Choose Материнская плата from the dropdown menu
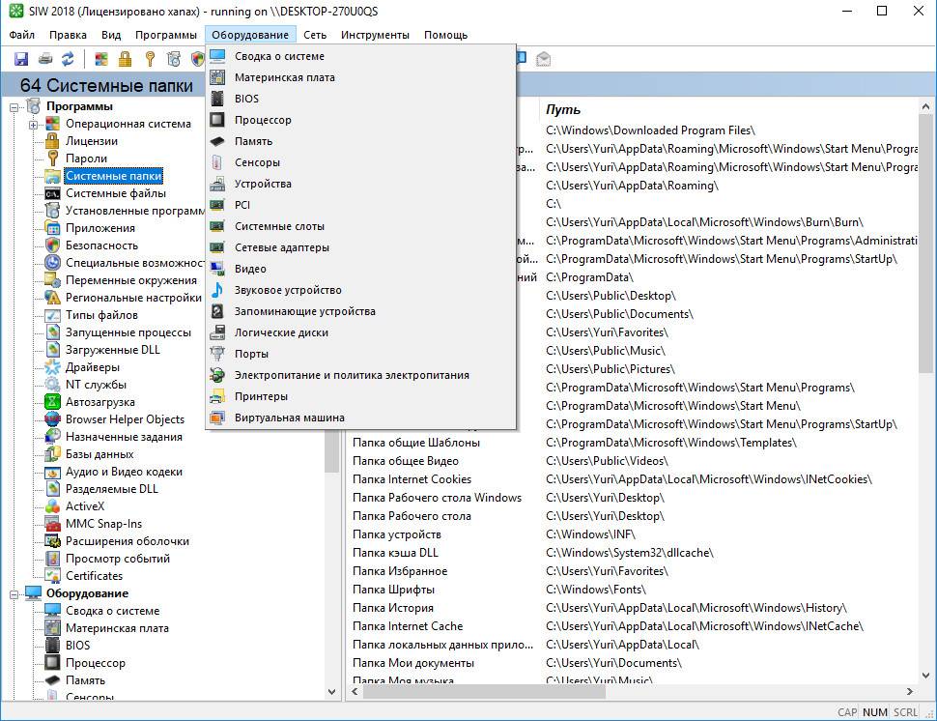This screenshot has width=937, height=721. click(284, 77)
